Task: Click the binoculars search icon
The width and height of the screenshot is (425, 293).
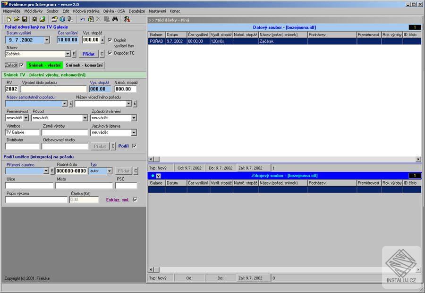Action: (x=114, y=19)
